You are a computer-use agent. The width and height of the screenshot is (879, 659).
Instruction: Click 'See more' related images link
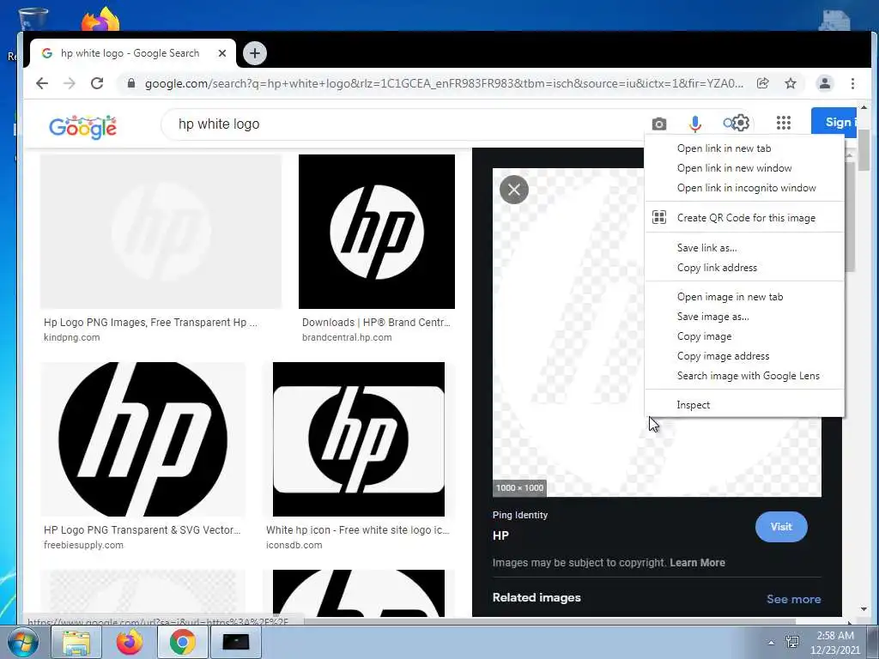click(x=793, y=599)
